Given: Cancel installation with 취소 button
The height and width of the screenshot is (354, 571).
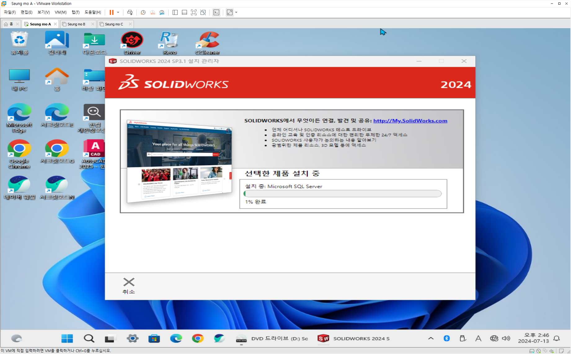Looking at the screenshot, I should click(129, 286).
